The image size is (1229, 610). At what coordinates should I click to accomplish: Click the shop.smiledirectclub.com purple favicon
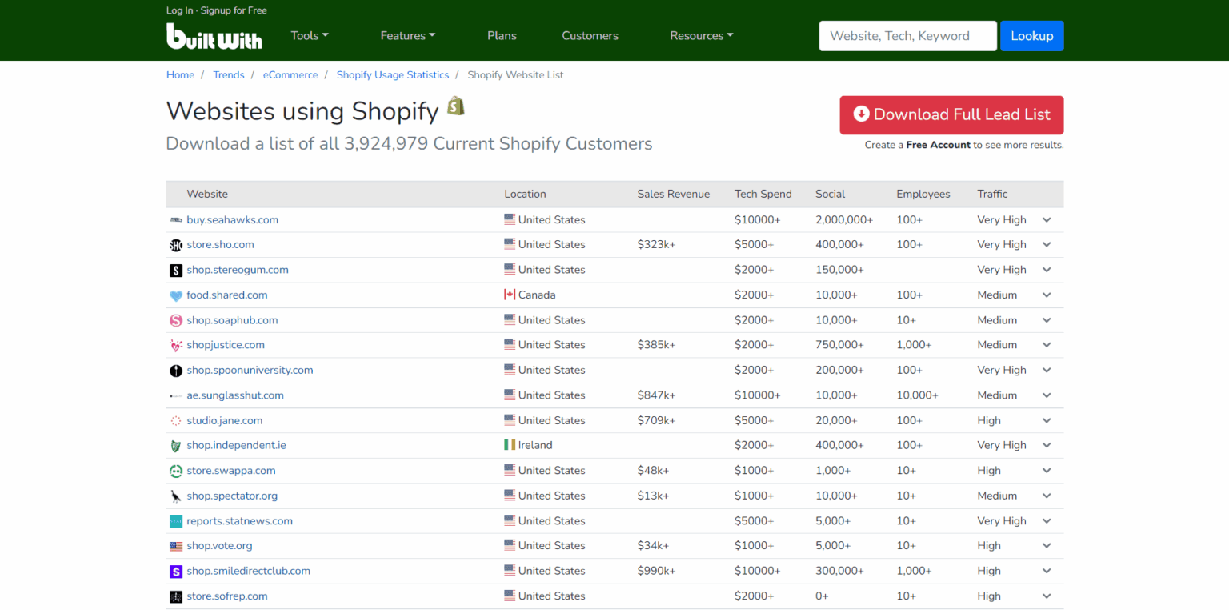click(x=176, y=572)
